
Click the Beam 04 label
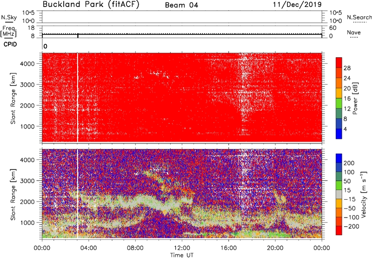[181, 5]
